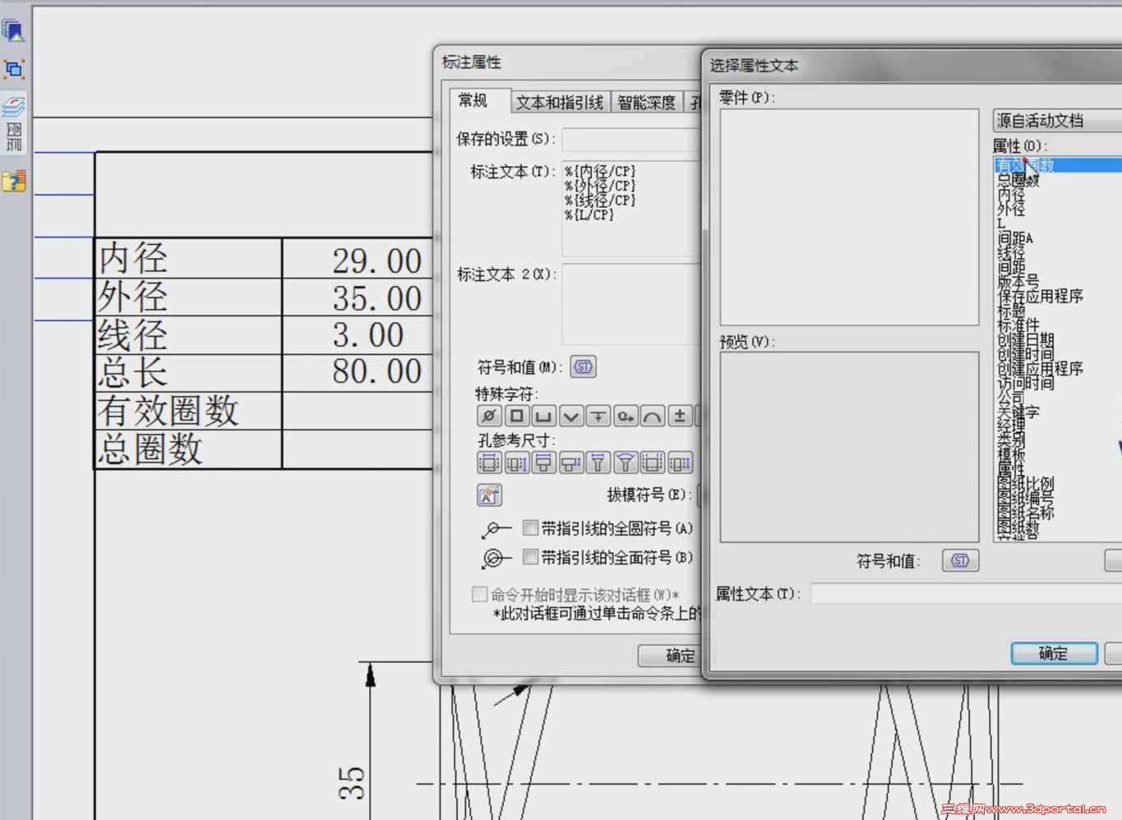Insert the counterbore special character symbol

tap(543, 417)
